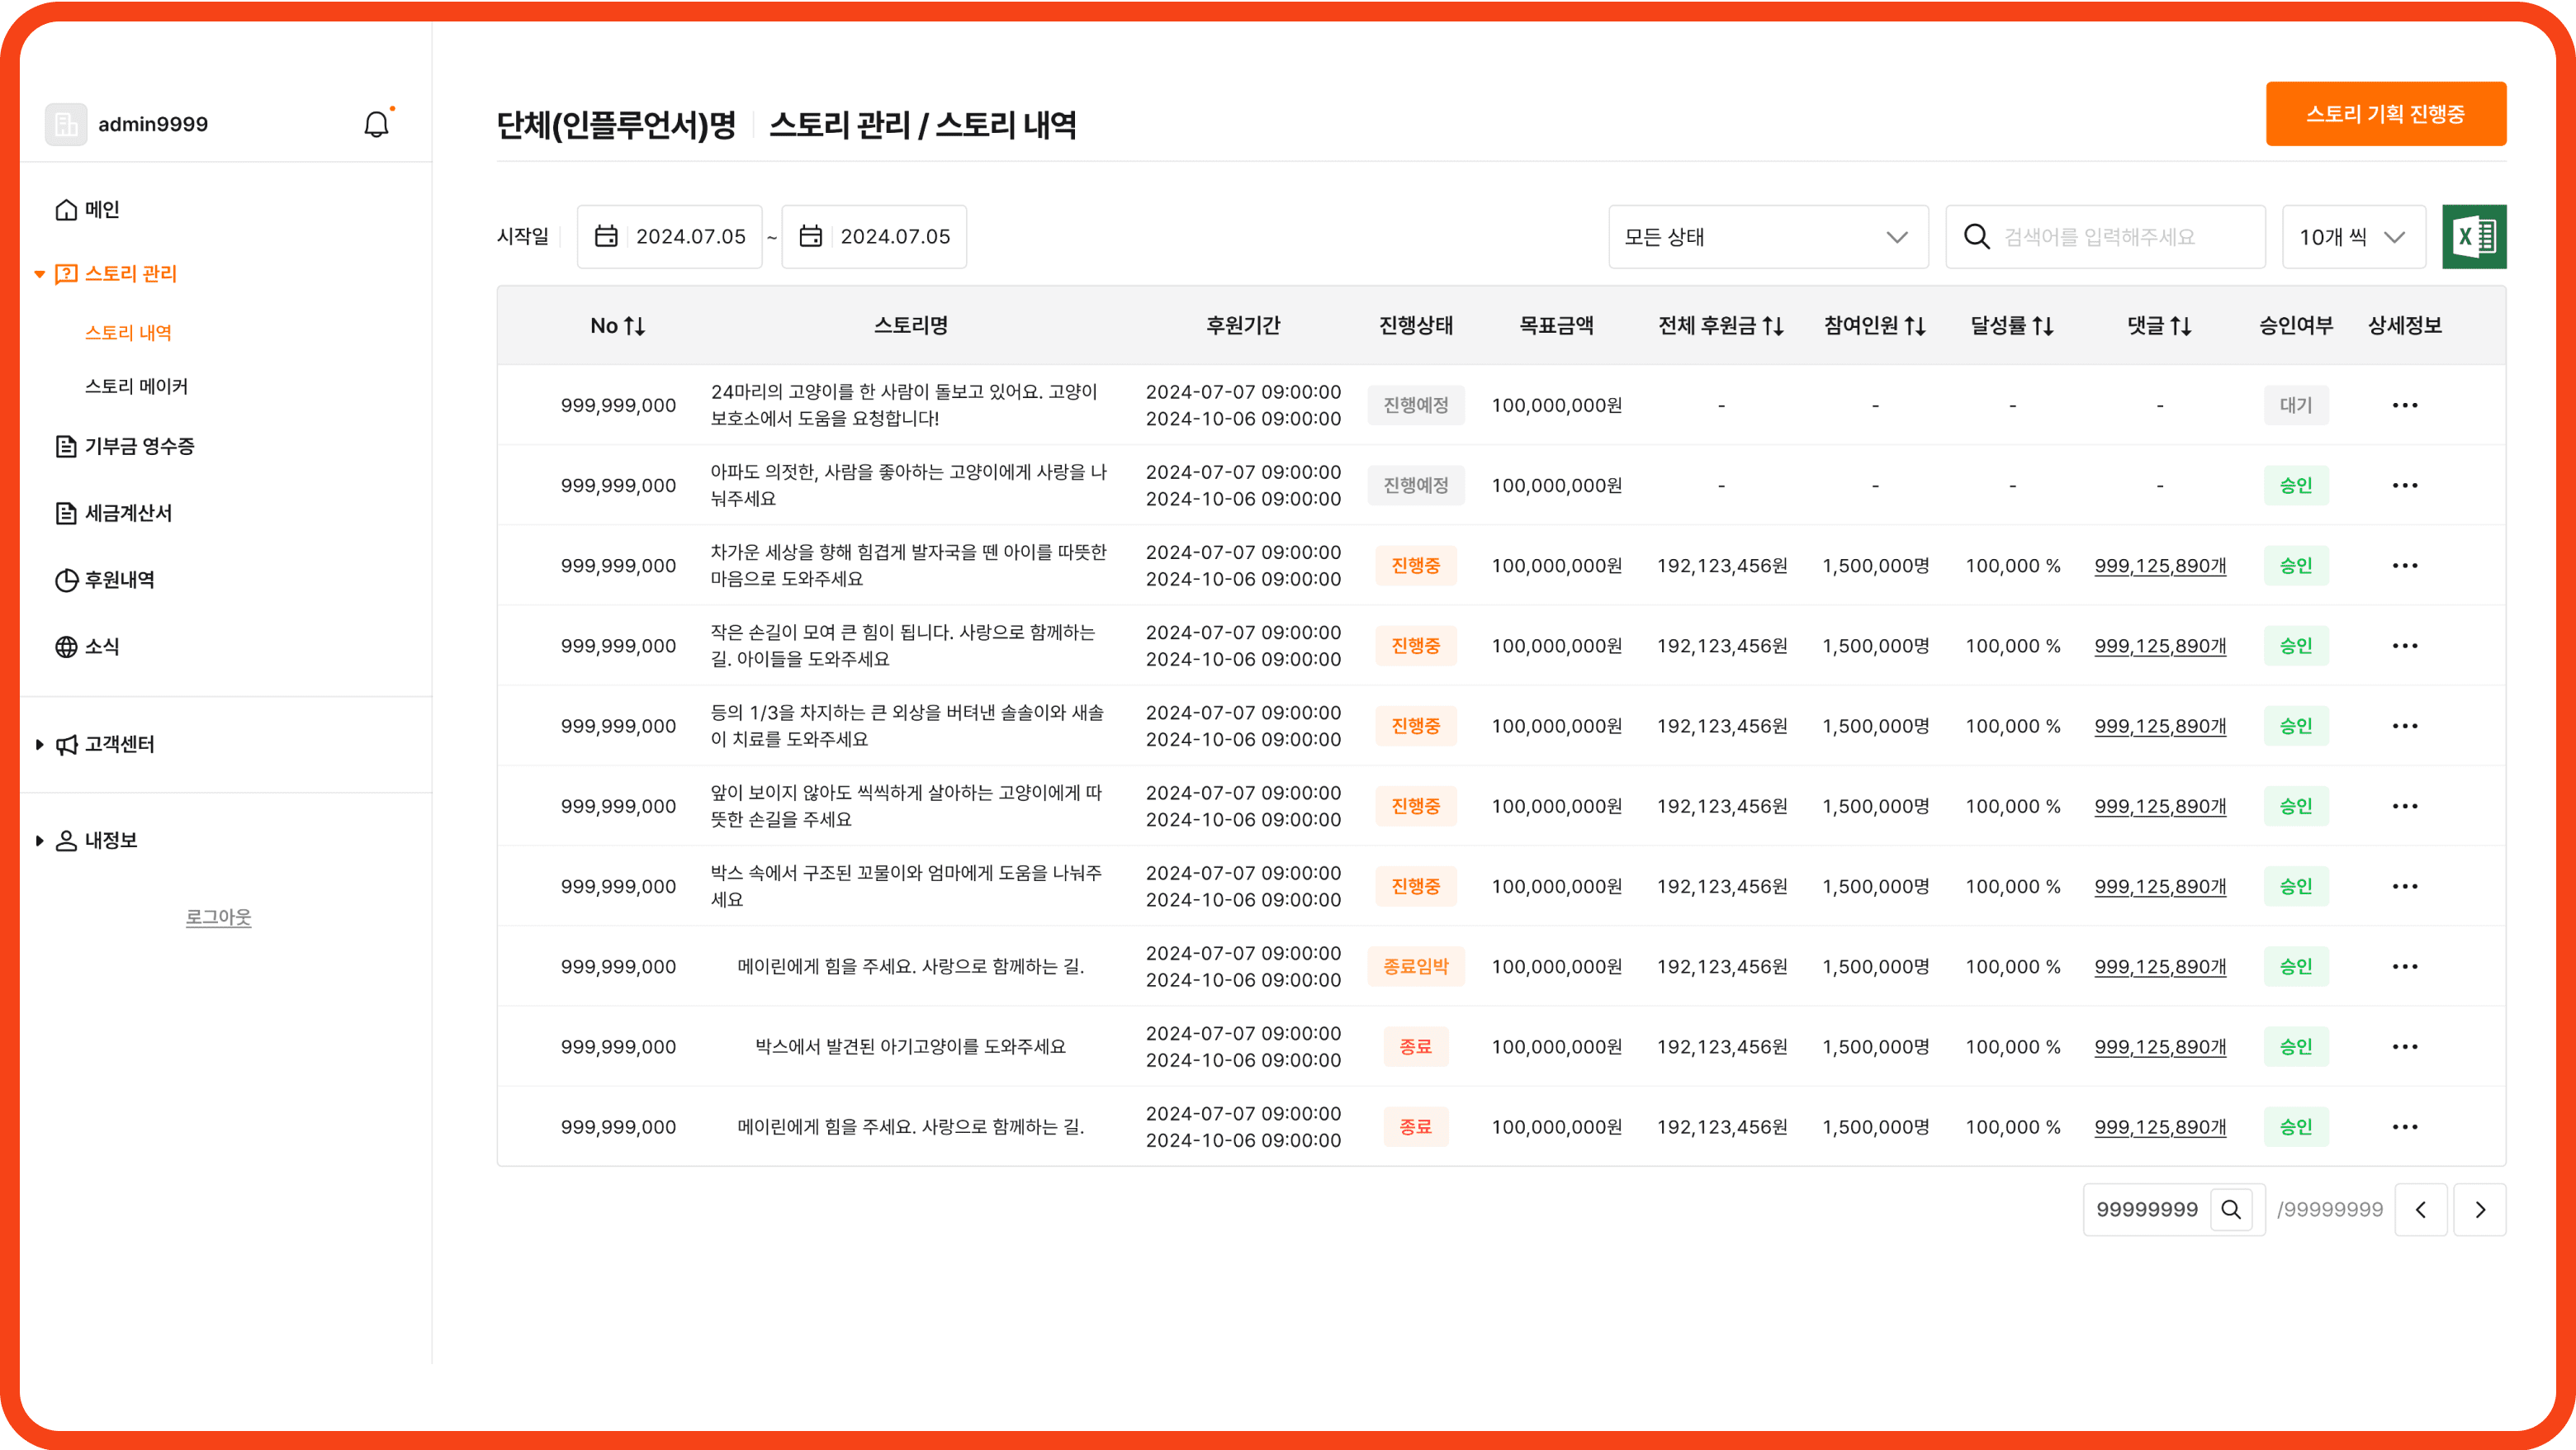Open comments link for 작은 손길이 모여 row
The image size is (2576, 1450).
click(x=2160, y=645)
